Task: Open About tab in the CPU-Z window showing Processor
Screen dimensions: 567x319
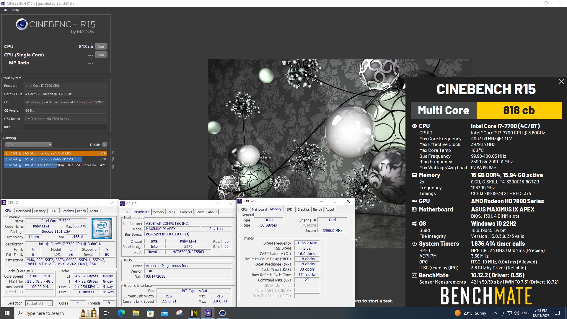Action: tap(94, 211)
